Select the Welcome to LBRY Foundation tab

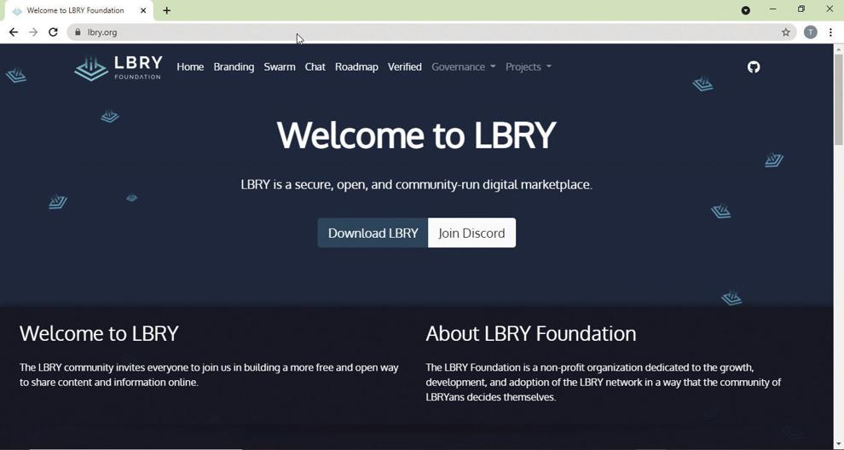(78, 10)
